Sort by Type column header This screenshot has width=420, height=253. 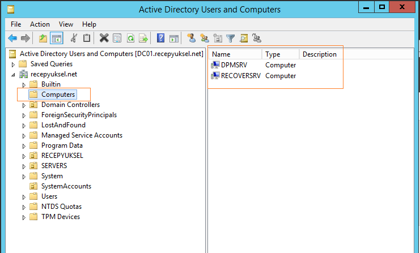tap(281, 54)
